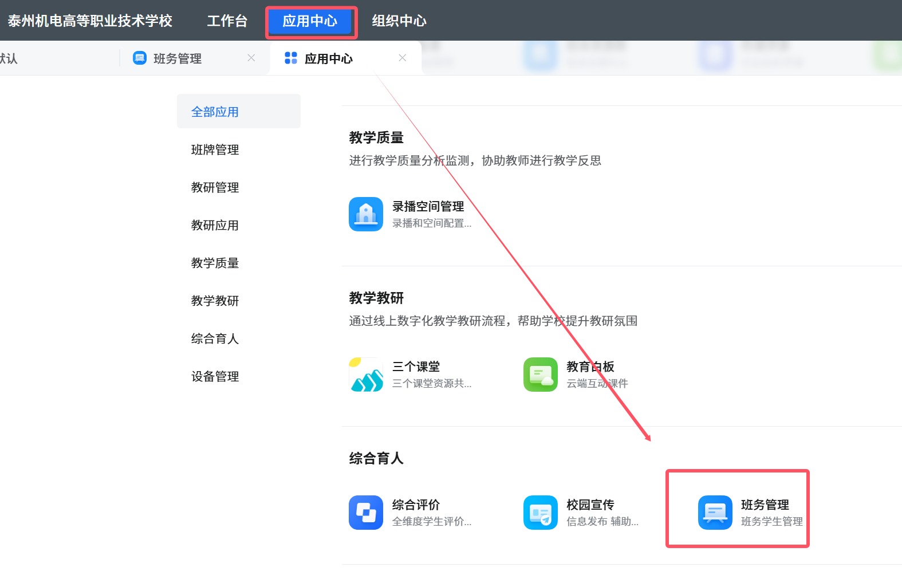Go to 组织中心 in top navigation
Viewport: 902px width, 579px height.
point(399,21)
